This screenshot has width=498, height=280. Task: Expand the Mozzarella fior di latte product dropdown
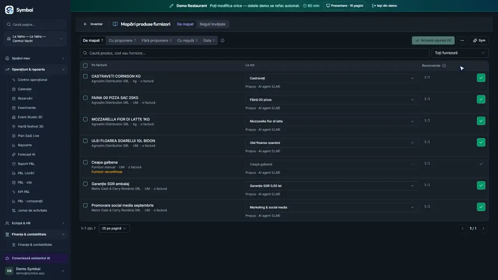332,121
